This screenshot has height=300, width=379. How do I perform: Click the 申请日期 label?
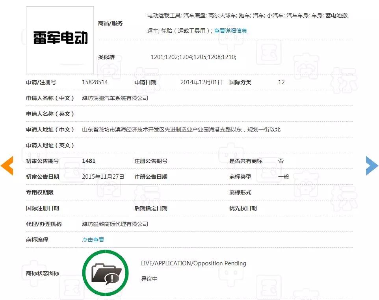click(x=145, y=82)
